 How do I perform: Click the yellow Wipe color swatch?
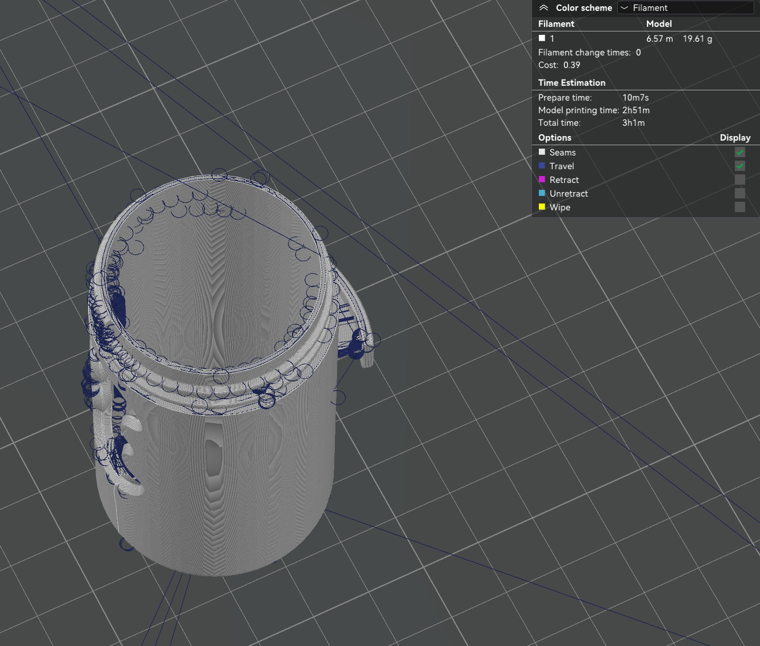[542, 206]
